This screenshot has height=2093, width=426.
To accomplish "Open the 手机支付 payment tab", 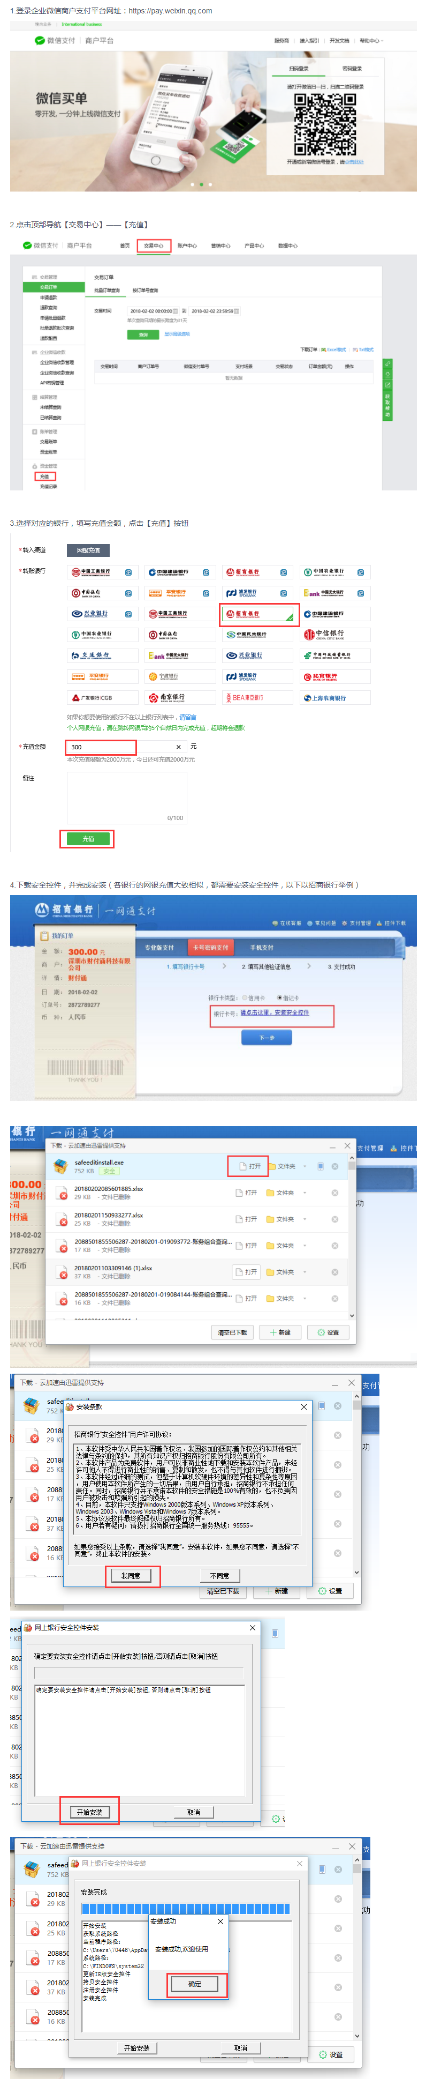I will (261, 948).
